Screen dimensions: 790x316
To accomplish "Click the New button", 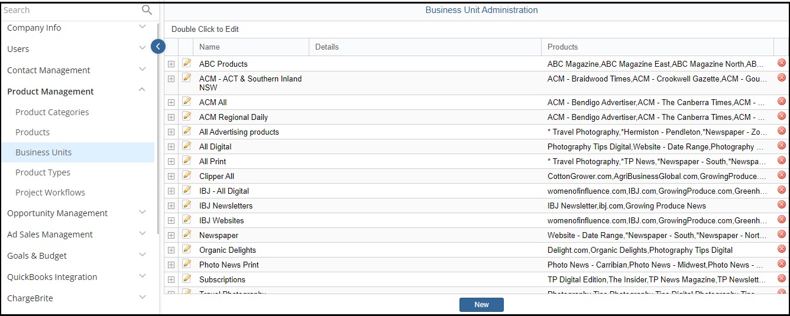I will pos(481,305).
